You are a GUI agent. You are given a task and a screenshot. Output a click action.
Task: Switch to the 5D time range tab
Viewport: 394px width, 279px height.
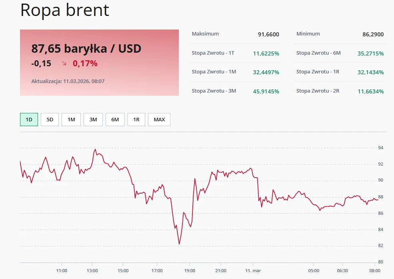(49, 119)
